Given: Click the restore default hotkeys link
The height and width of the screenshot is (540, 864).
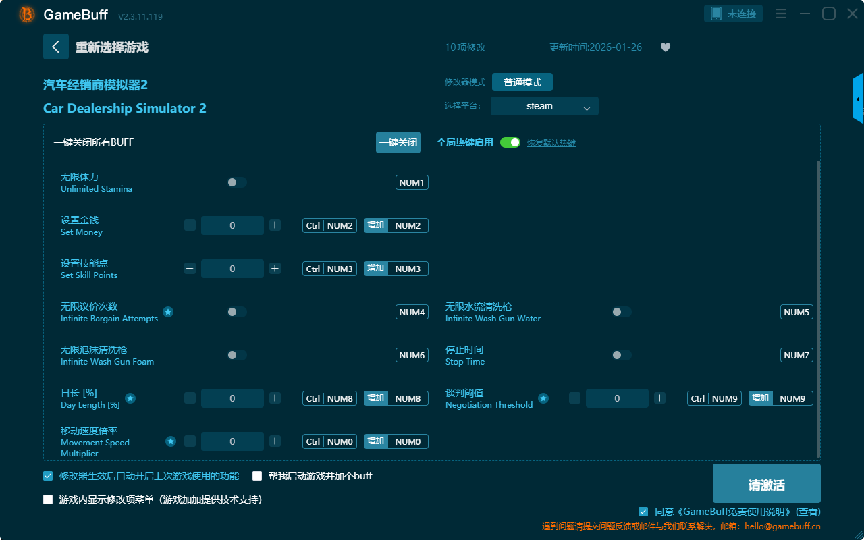Looking at the screenshot, I should click(x=551, y=143).
